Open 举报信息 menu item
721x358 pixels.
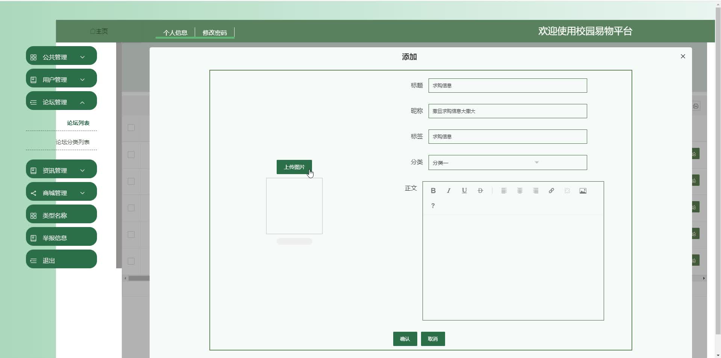coord(61,236)
